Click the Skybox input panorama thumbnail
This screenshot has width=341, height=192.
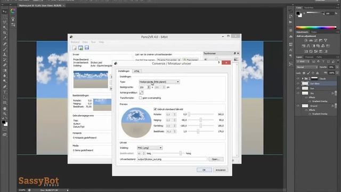click(x=91, y=79)
